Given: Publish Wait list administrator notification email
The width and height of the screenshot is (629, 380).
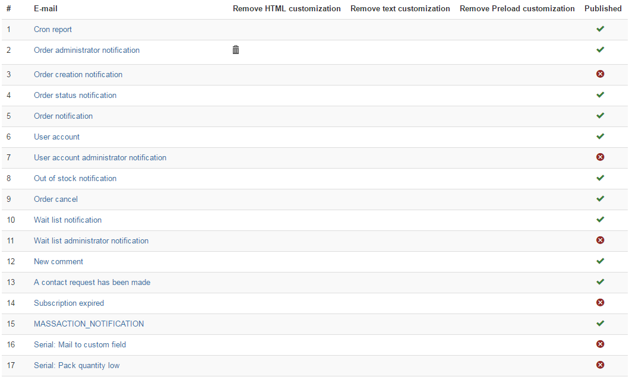Looking at the screenshot, I should pos(600,240).
